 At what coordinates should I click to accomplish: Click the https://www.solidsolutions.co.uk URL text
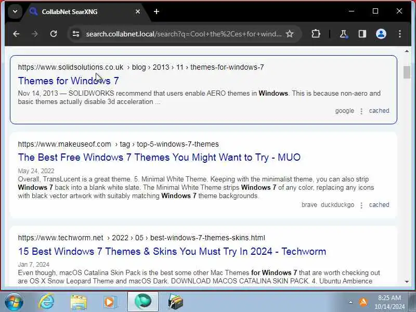coord(71,67)
